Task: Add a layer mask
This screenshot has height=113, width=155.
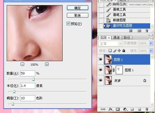Action: tap(118, 109)
